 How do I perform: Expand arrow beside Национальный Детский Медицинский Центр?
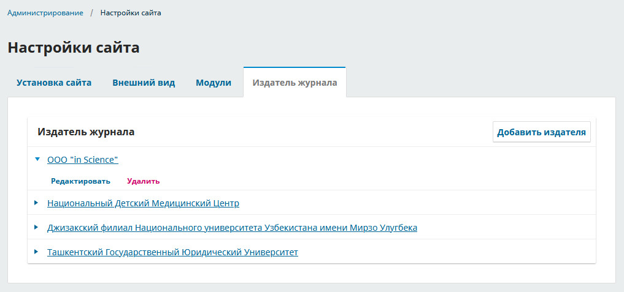(x=37, y=203)
